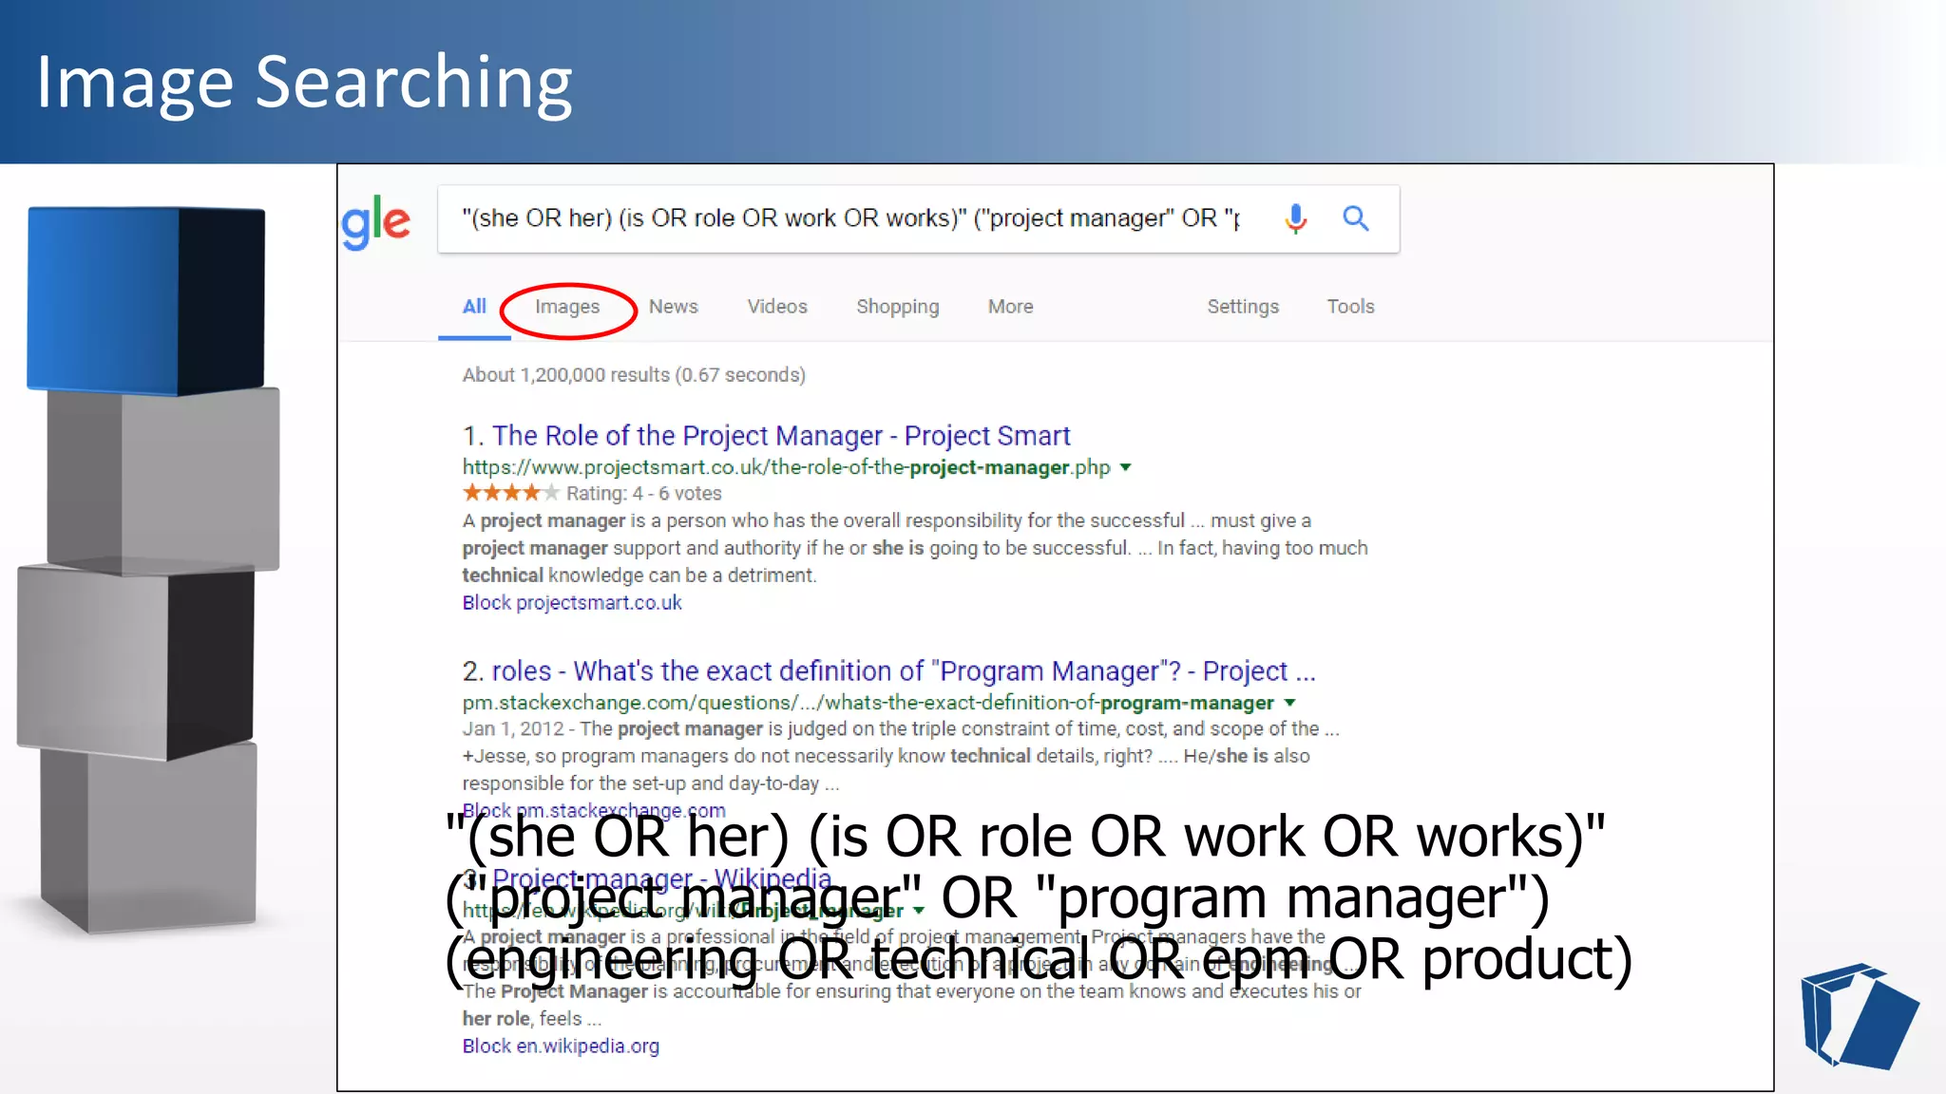Click the Google logo
The height and width of the screenshot is (1094, 1946).
[376, 222]
